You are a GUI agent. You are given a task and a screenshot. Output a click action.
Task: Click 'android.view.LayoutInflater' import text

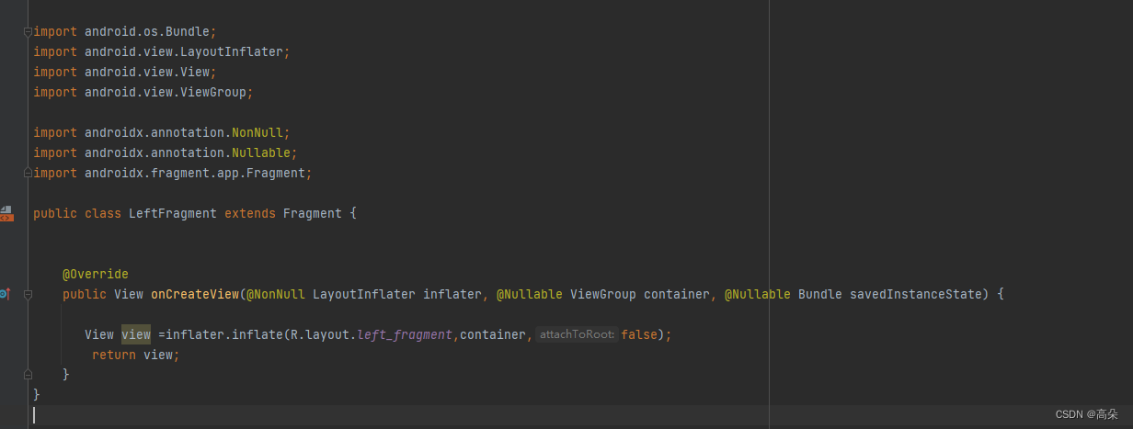point(184,51)
